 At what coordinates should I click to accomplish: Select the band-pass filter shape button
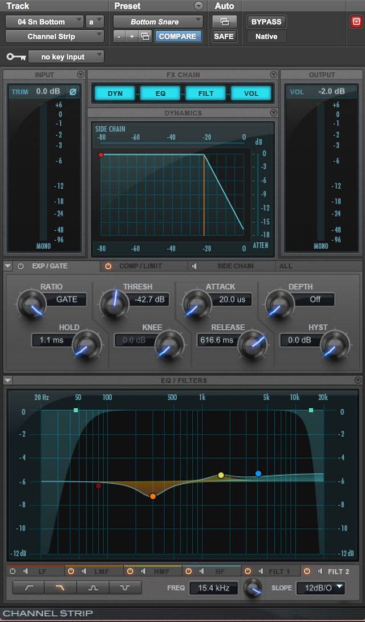tap(93, 588)
